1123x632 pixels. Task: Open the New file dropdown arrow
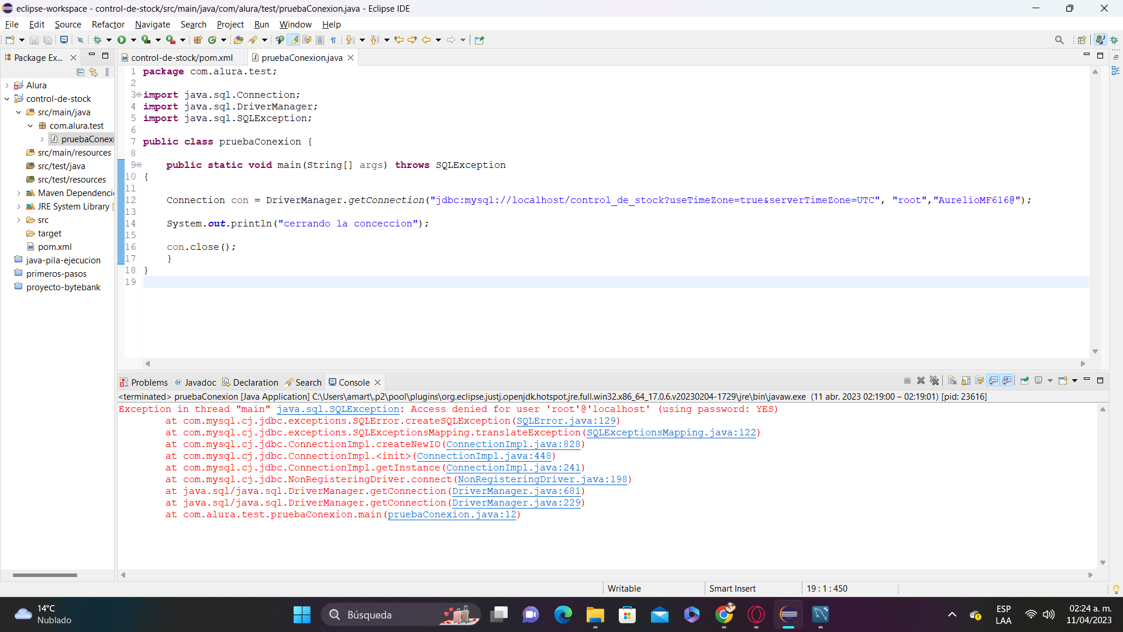tap(22, 40)
